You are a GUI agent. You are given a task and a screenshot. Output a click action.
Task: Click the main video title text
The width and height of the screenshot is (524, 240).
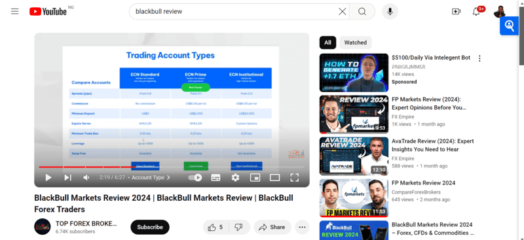pyautogui.click(x=164, y=203)
